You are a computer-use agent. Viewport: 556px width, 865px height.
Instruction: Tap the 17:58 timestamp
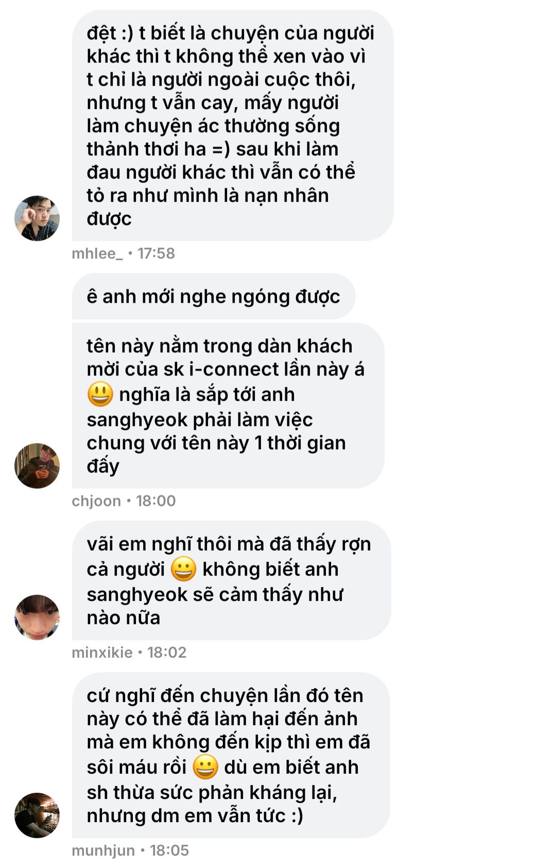coord(156,254)
